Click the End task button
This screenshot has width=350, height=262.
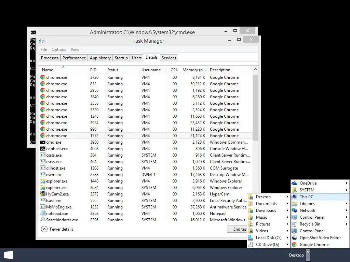(x=237, y=229)
